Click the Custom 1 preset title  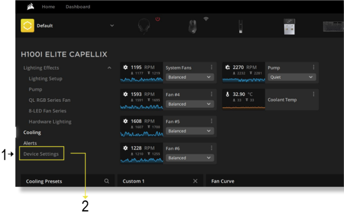click(x=134, y=181)
